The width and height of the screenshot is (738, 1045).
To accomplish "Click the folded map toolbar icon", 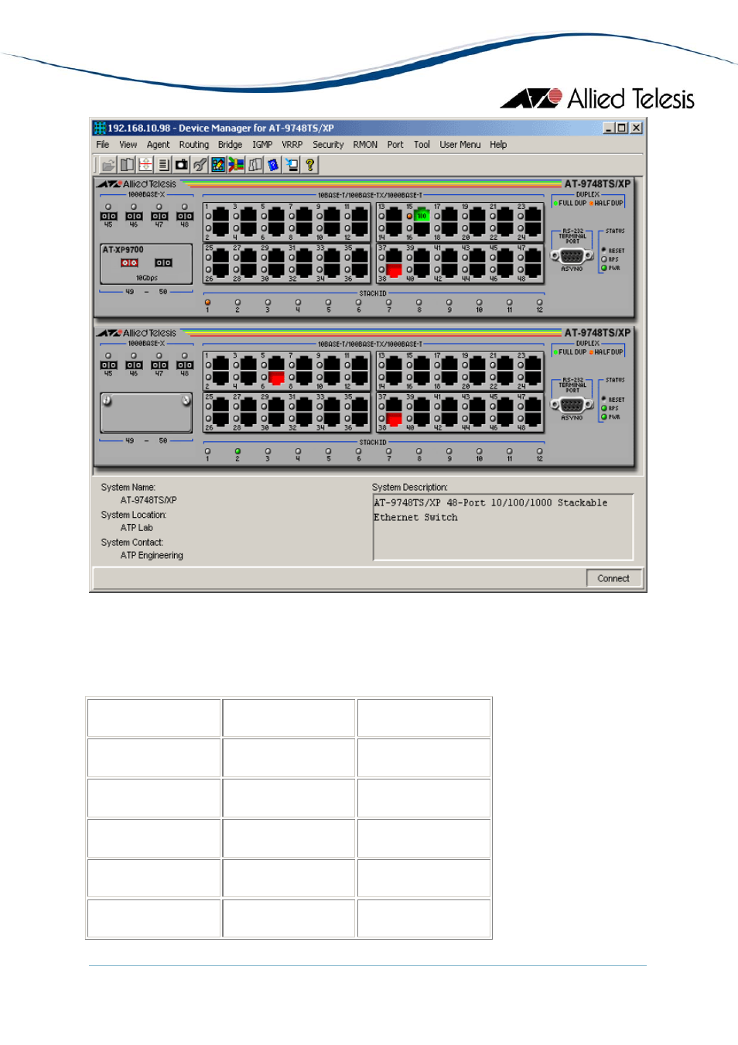I will pos(255,165).
